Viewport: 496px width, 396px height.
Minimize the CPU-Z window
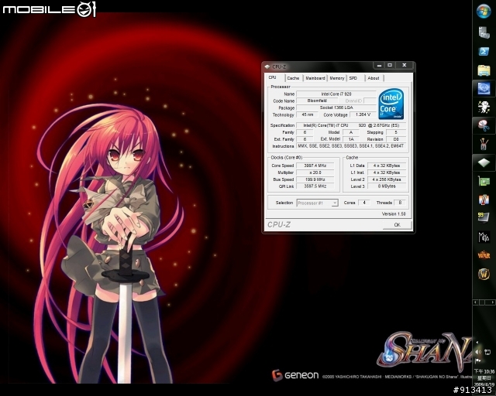tap(379, 65)
